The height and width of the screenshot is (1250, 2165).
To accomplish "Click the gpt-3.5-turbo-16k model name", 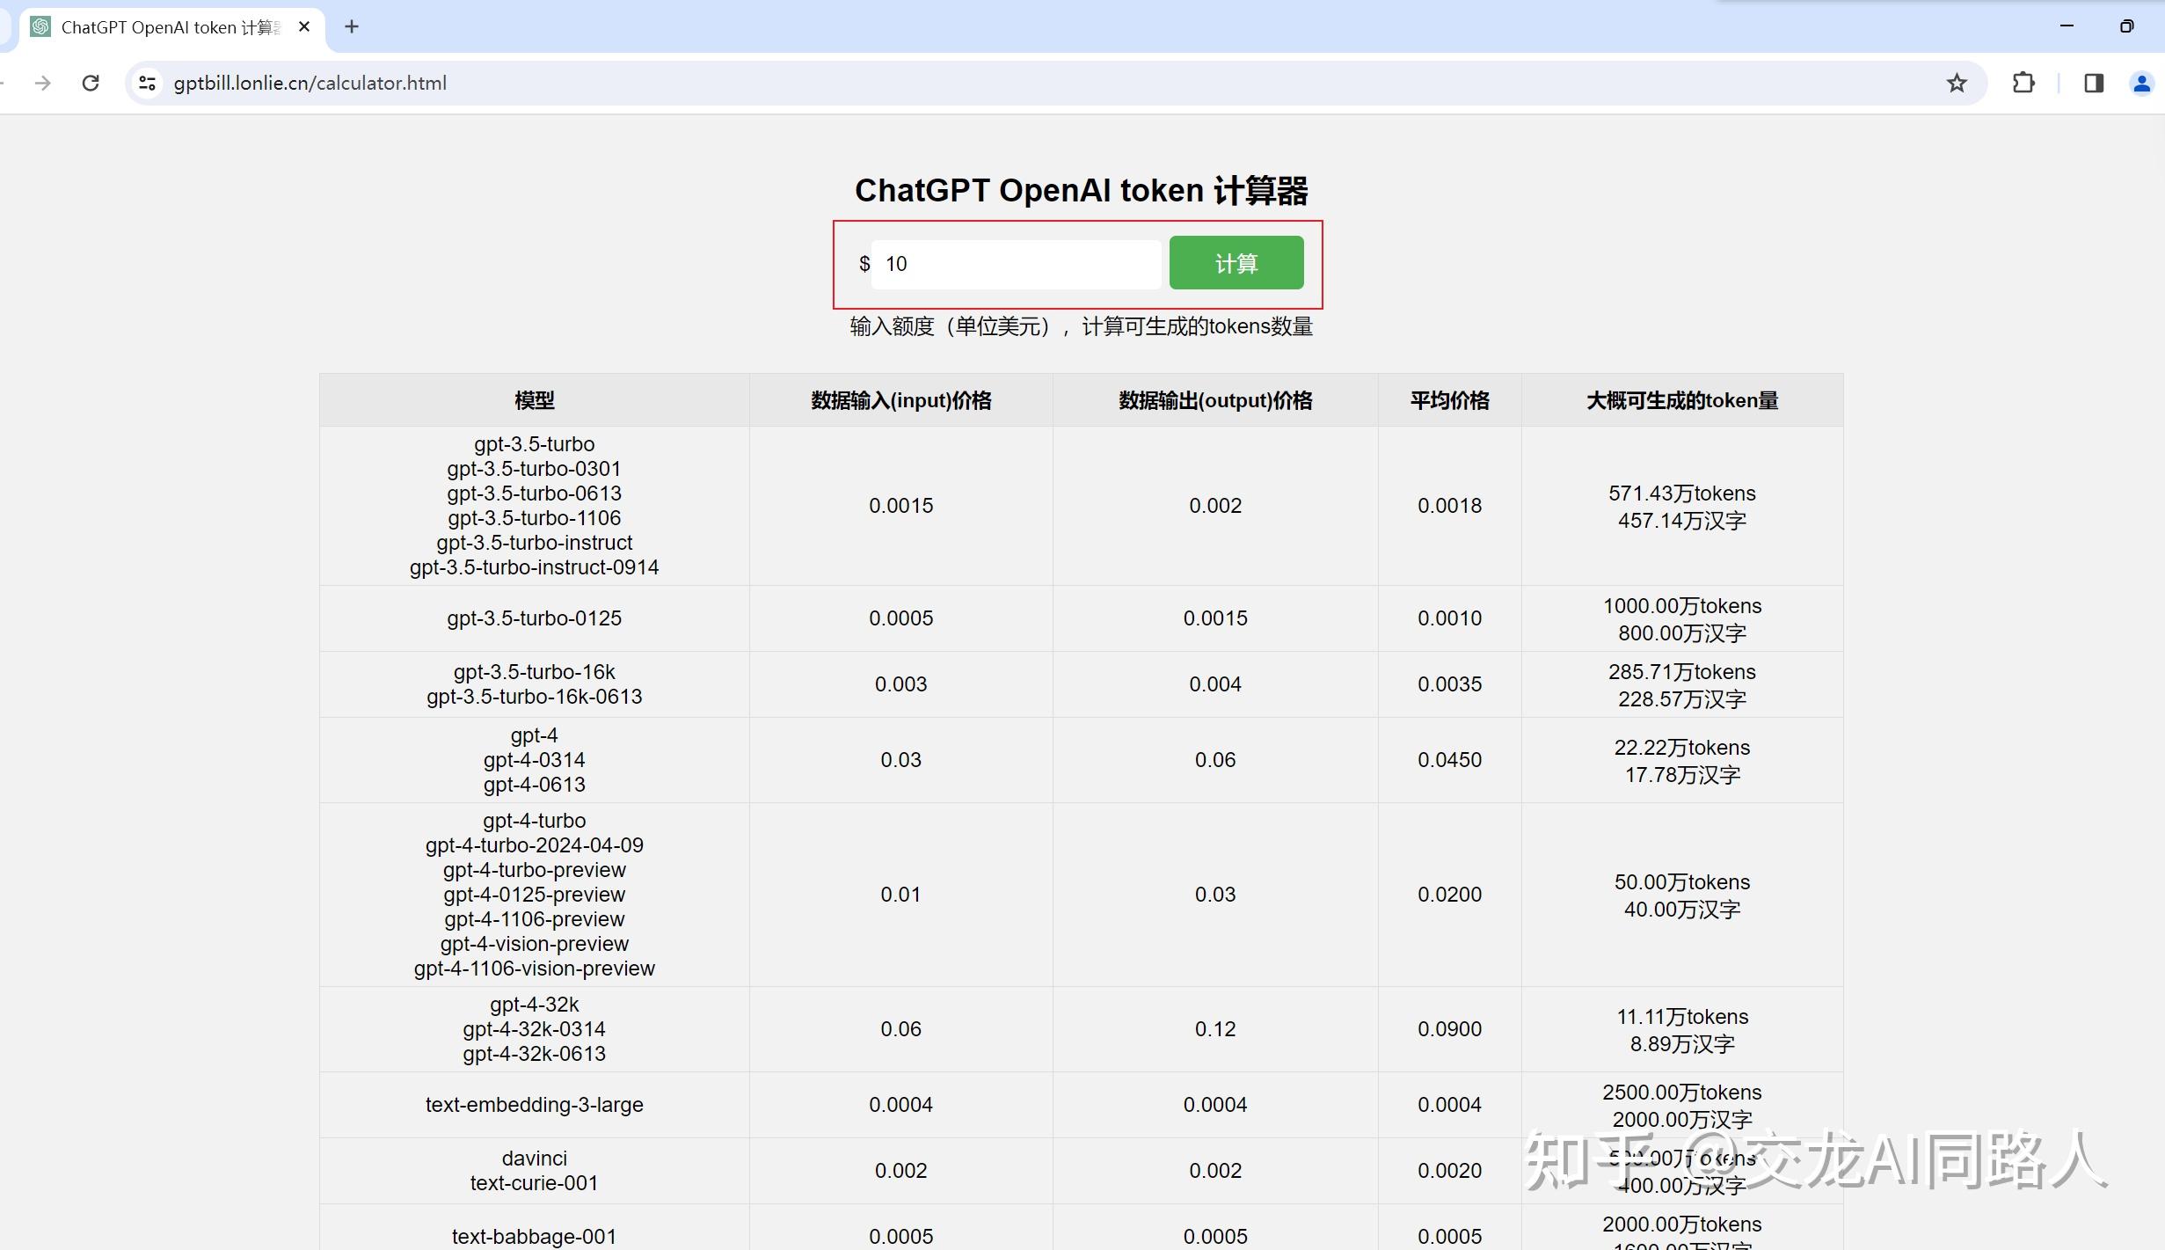I will click(535, 672).
